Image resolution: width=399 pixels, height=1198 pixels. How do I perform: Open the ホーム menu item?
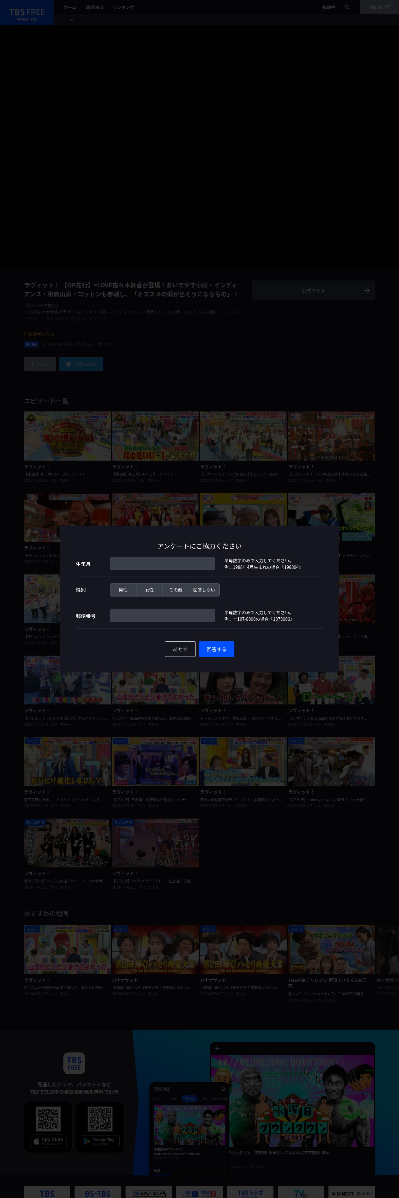[x=70, y=7]
